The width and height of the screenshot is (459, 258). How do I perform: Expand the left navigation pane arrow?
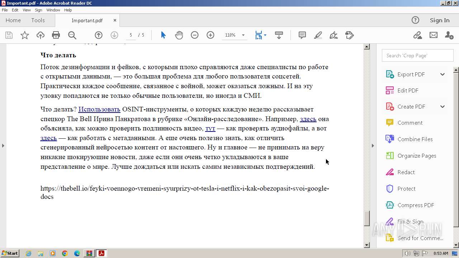pos(3,145)
